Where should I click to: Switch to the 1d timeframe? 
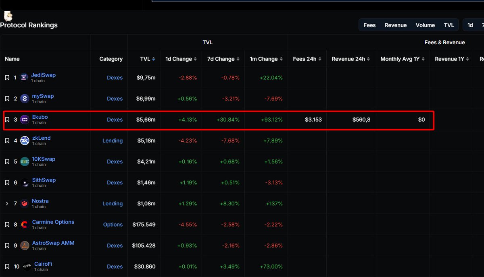coord(470,25)
